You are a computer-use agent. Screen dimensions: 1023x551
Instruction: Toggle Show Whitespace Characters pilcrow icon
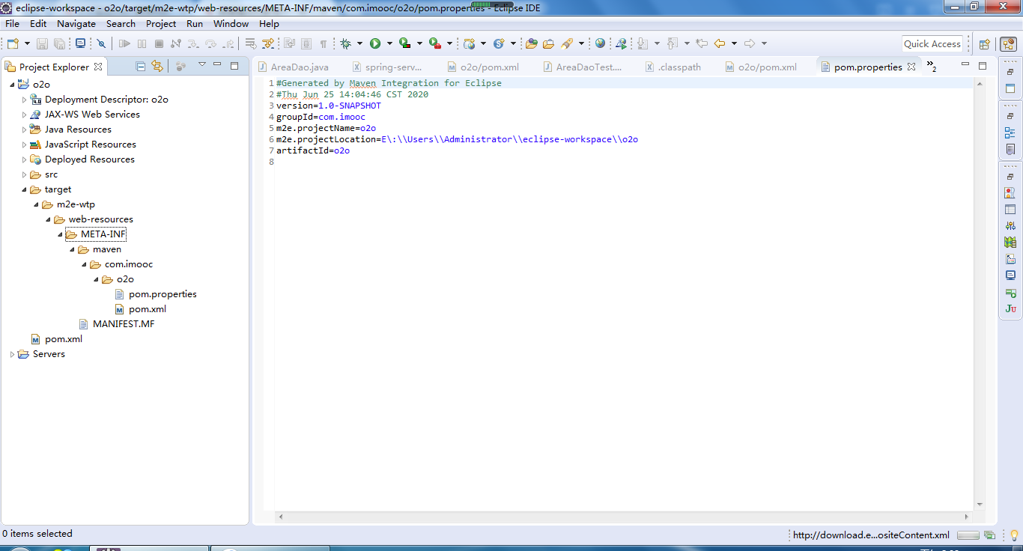coord(324,43)
